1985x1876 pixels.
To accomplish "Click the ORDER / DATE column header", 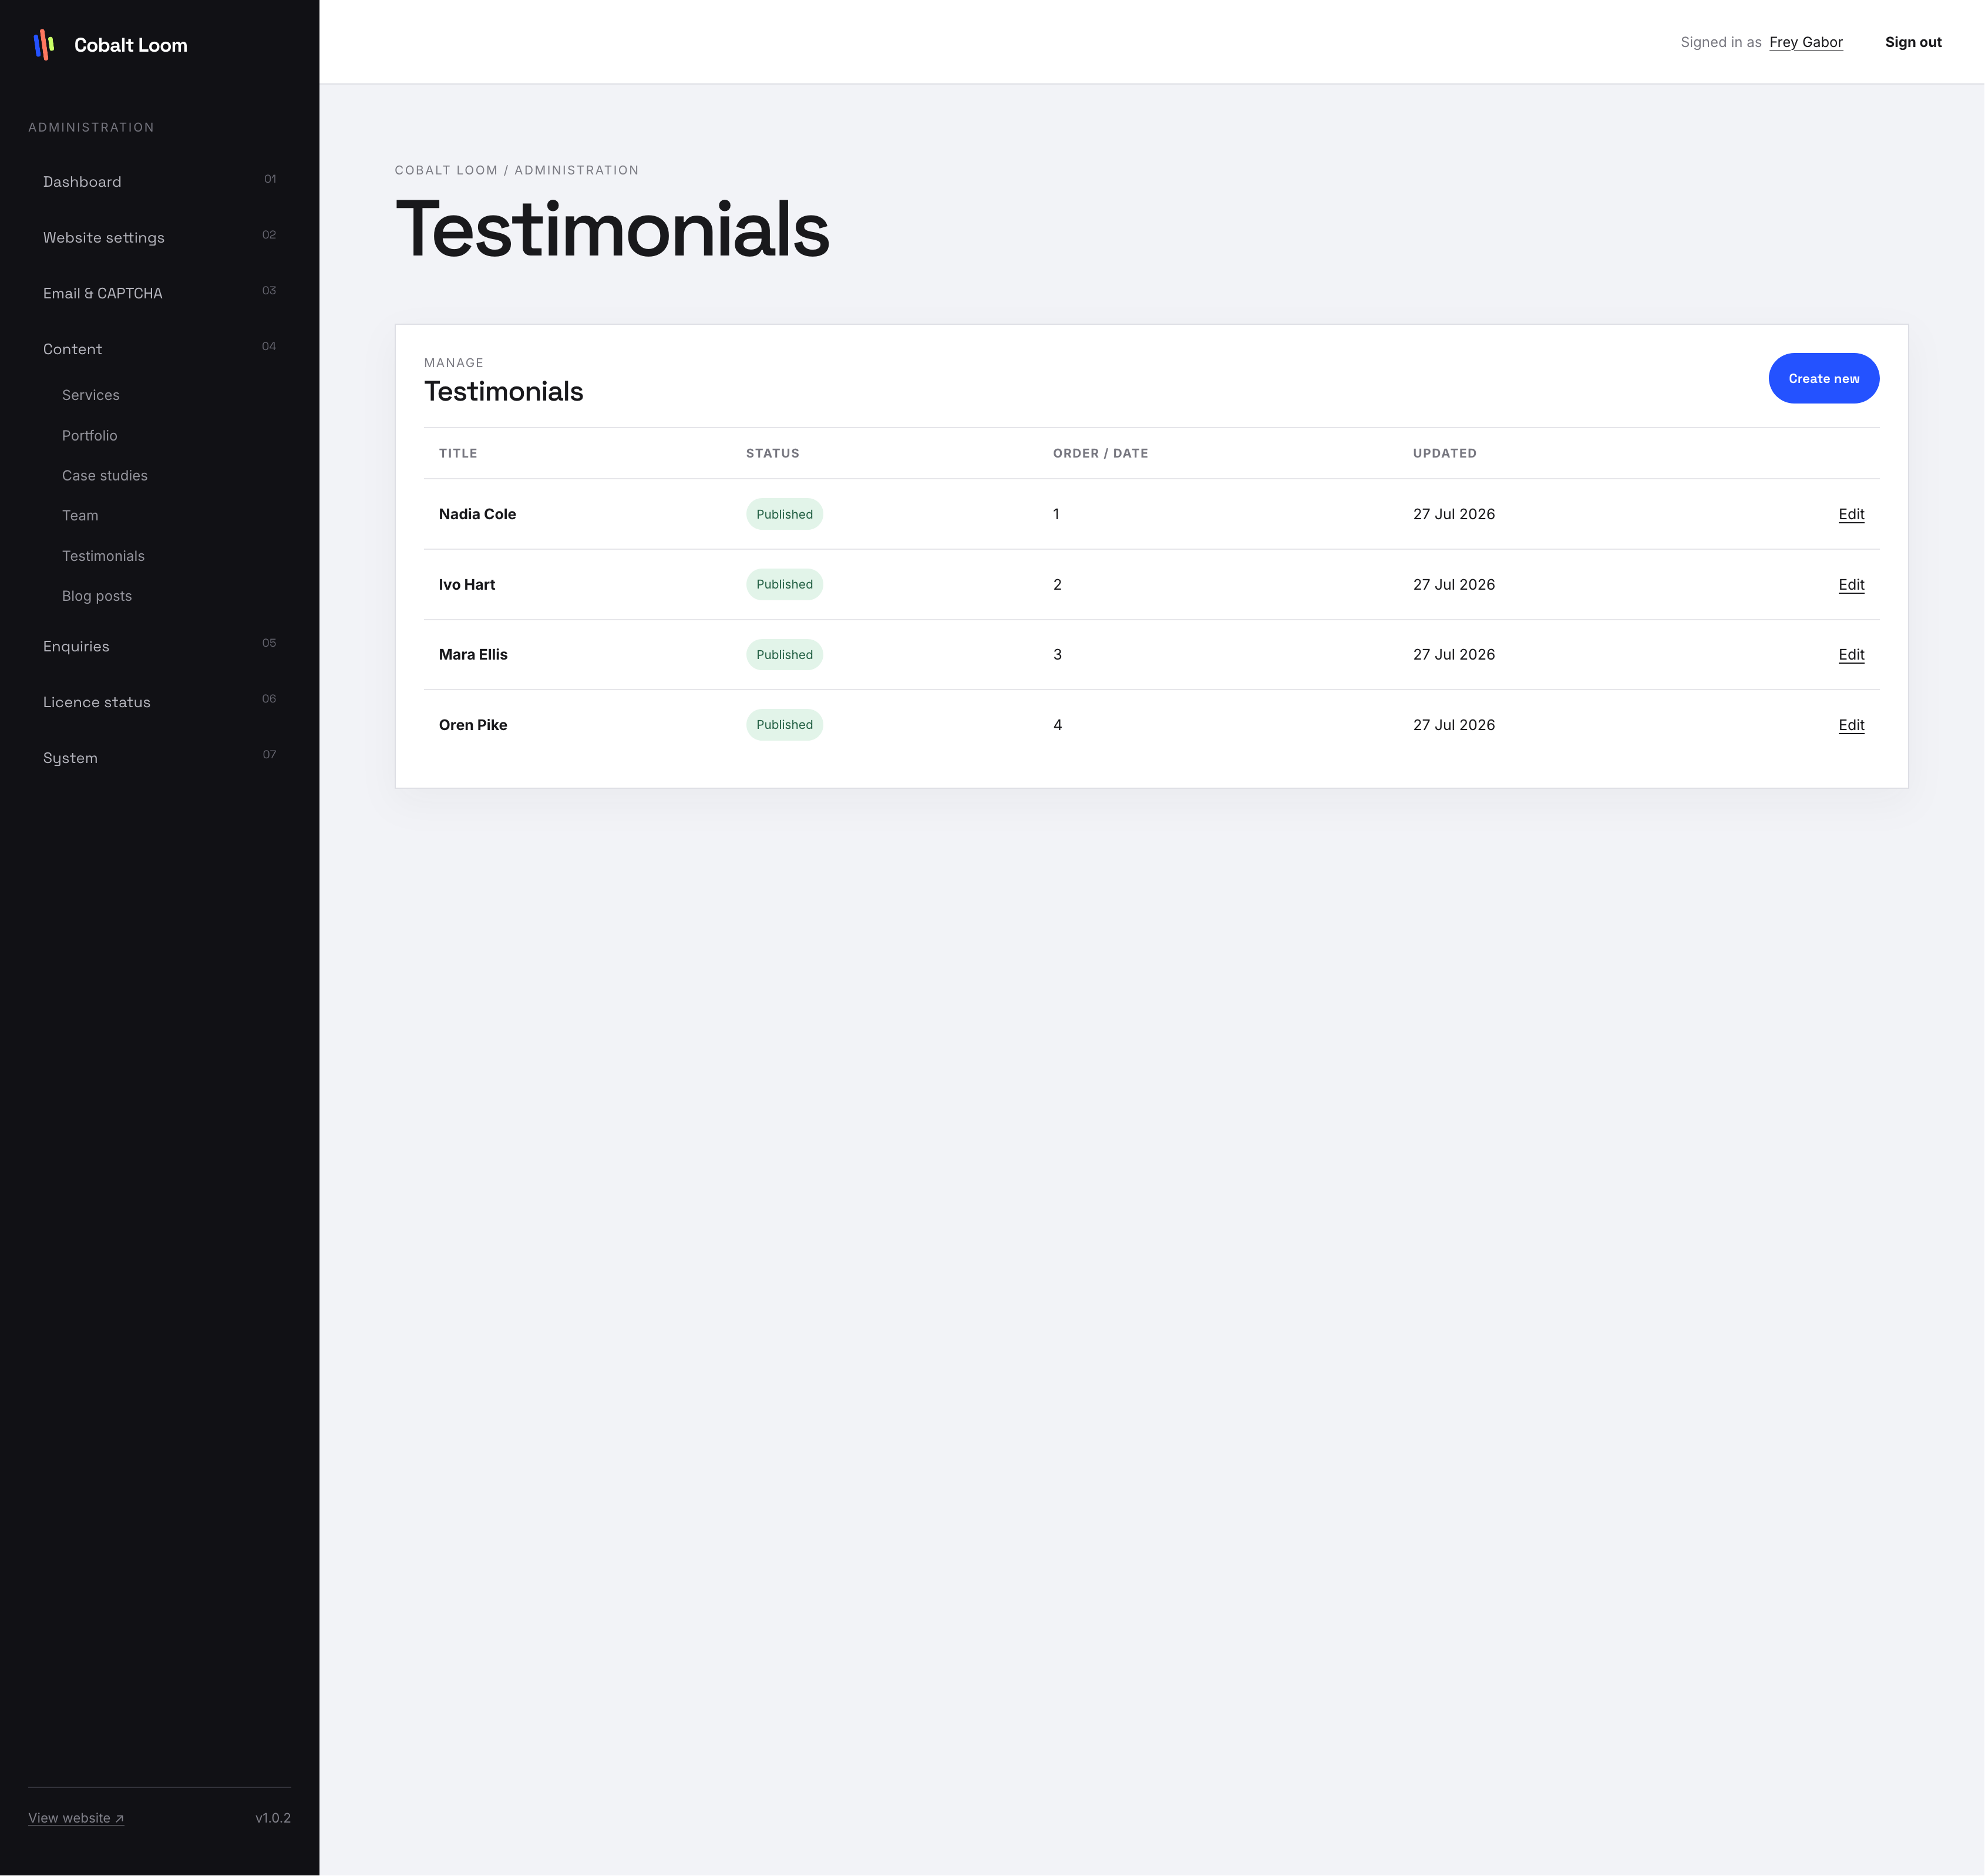I will click(x=1100, y=453).
